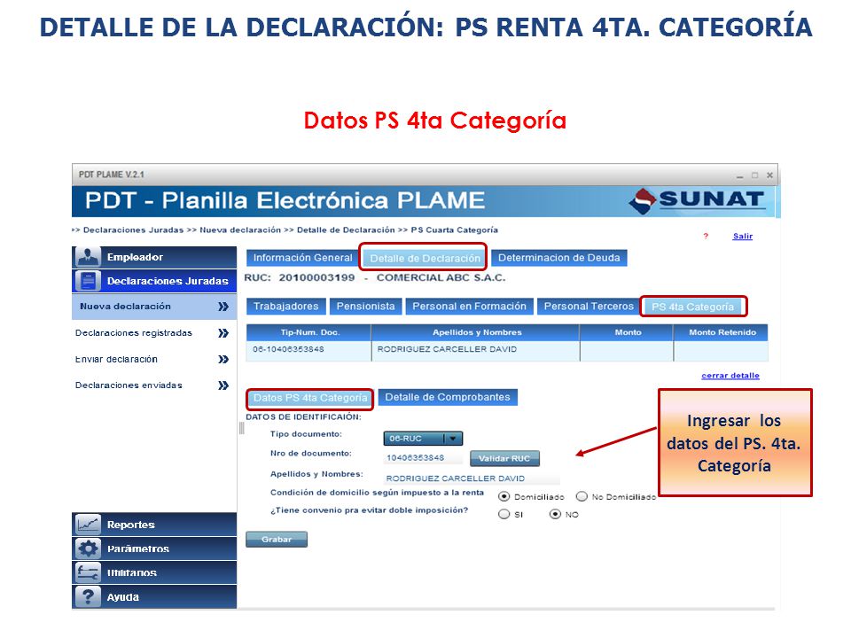Click the red help question mark
Image resolution: width=851 pixels, height=638 pixels.
(x=706, y=236)
